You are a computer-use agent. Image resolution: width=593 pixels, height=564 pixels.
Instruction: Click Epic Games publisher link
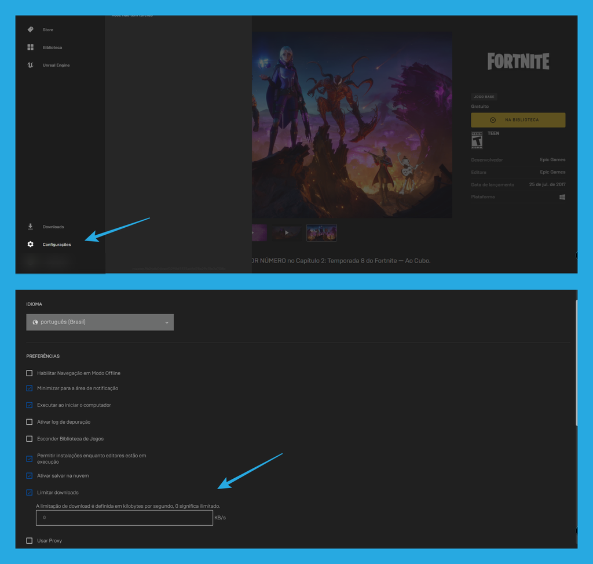point(552,172)
